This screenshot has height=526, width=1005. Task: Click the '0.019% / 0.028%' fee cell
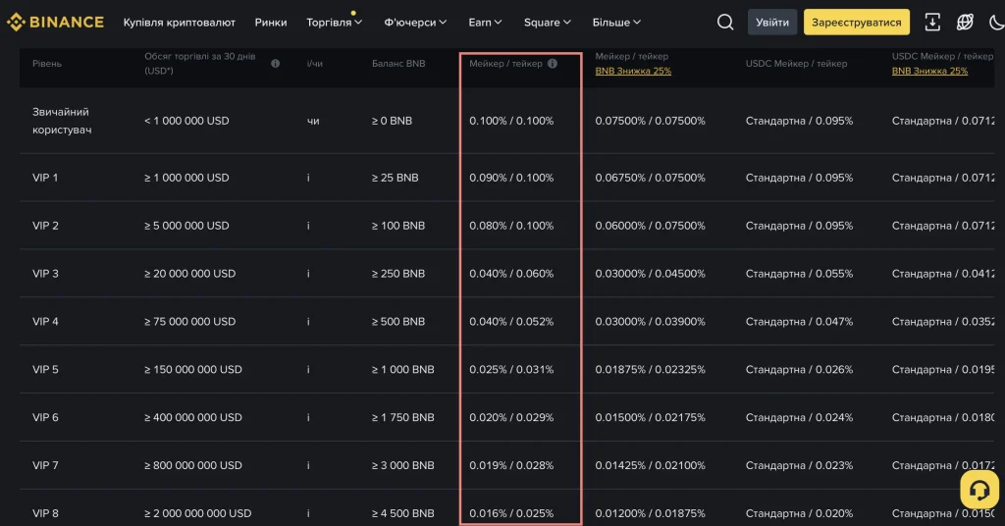pyautogui.click(x=511, y=465)
